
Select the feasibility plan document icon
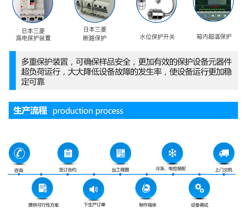click(43, 188)
